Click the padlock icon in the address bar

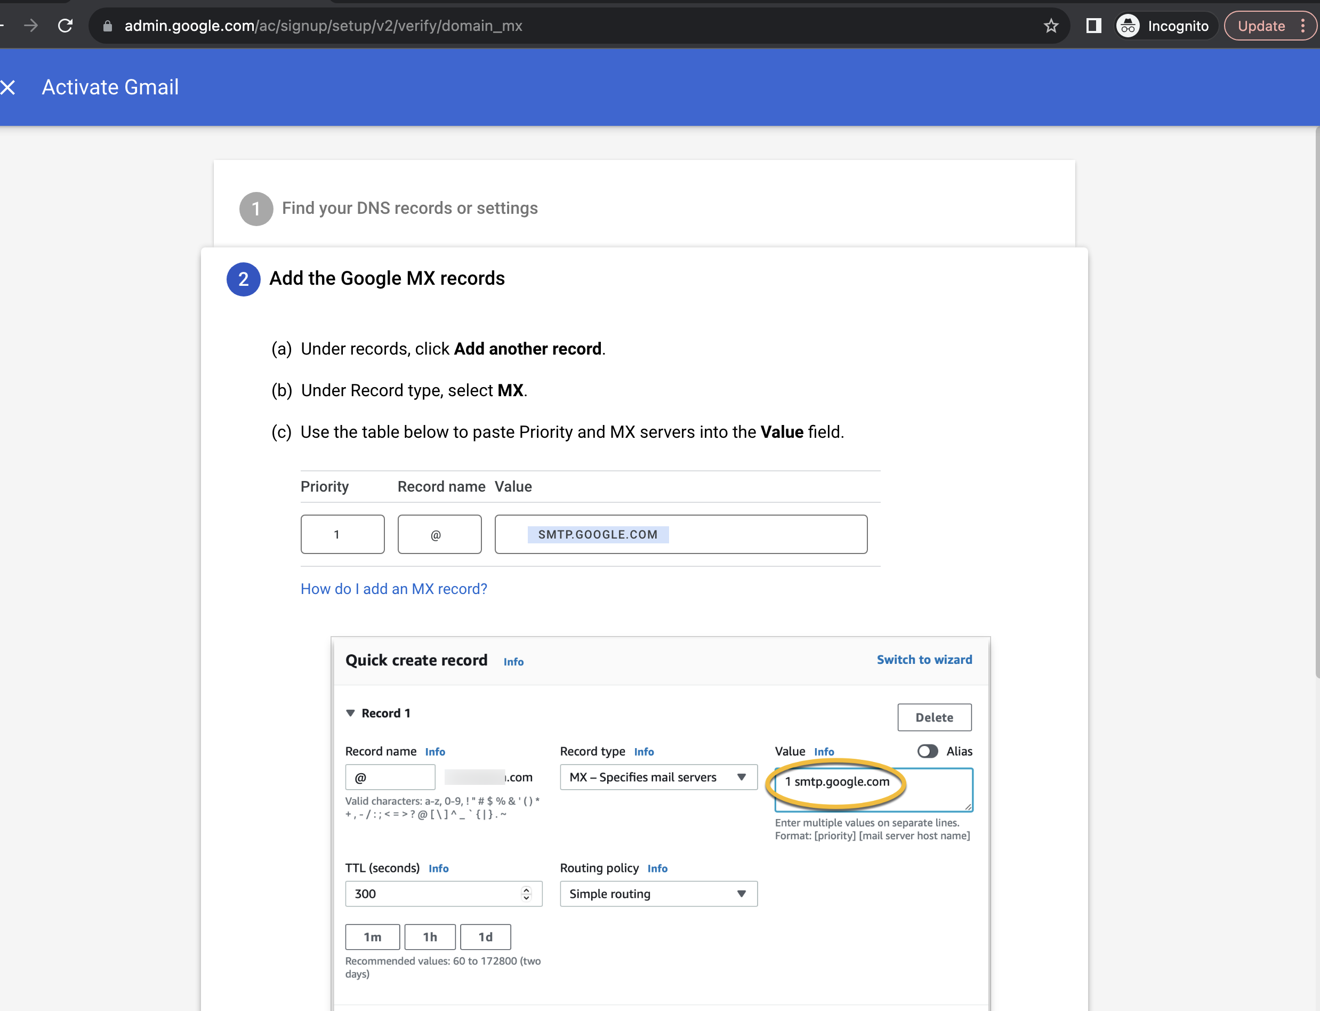pyautogui.click(x=108, y=26)
